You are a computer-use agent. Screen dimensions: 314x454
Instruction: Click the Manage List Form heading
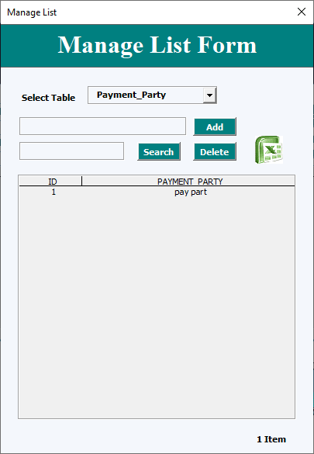coord(157,45)
